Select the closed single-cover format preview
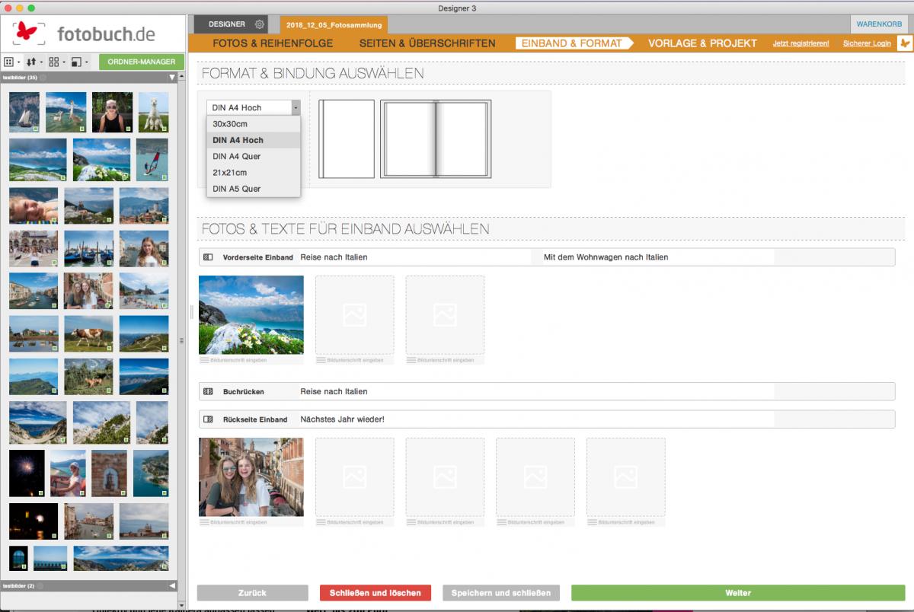914x612 pixels. [x=347, y=139]
